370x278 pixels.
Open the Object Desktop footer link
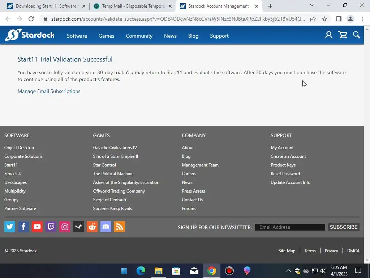coord(19,148)
